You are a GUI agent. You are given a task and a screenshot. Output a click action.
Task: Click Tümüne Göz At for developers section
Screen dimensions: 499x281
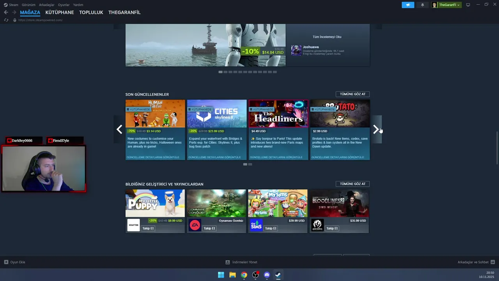point(352,184)
